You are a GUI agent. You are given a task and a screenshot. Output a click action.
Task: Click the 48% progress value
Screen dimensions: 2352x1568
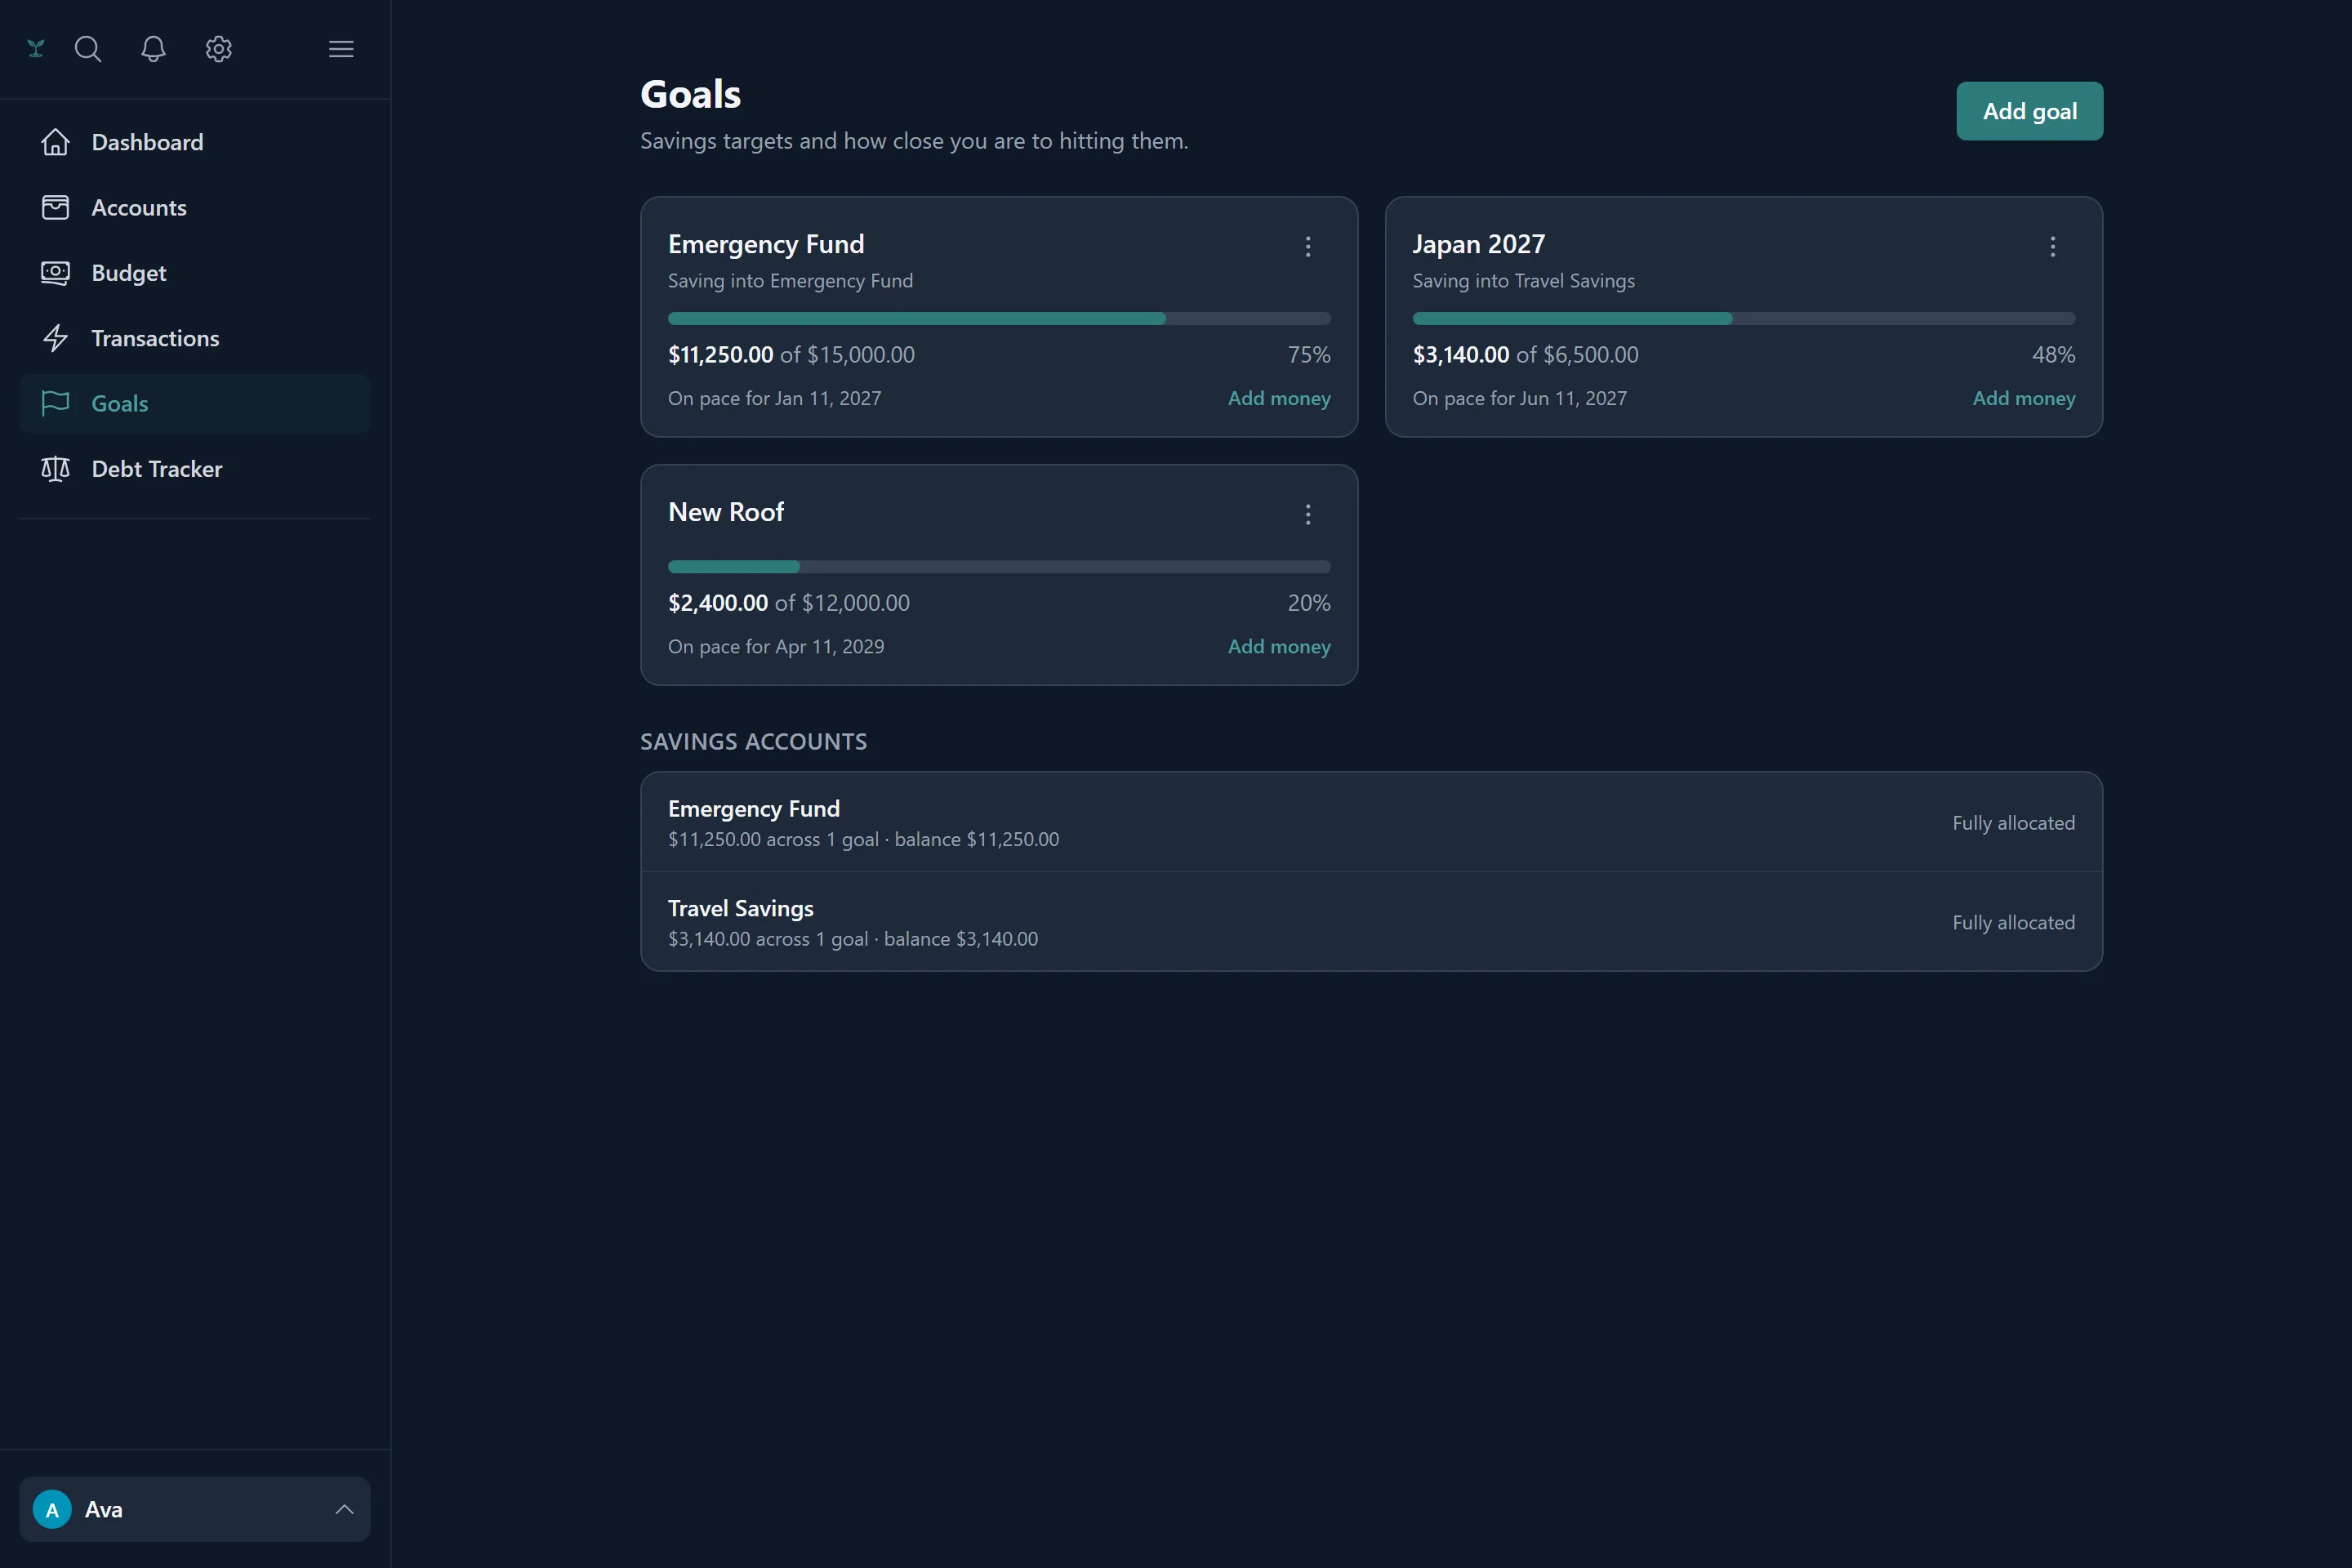click(2053, 354)
